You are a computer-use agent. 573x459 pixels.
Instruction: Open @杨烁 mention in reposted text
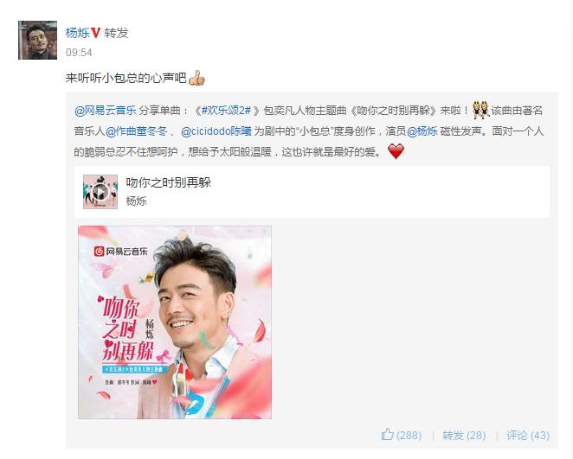click(x=422, y=131)
